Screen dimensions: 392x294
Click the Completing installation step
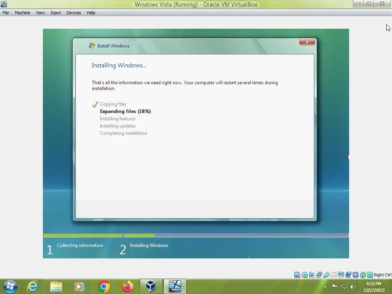[124, 133]
